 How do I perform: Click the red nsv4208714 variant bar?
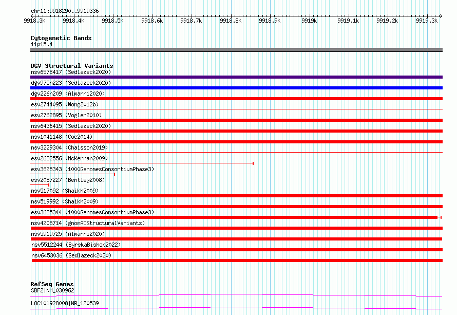[236, 228]
